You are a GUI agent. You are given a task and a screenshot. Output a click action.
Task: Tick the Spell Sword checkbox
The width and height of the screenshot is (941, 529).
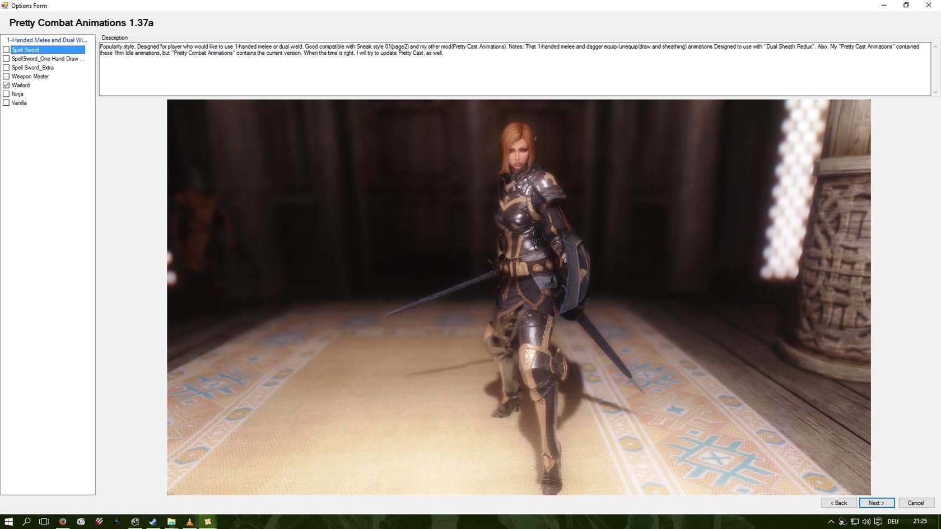[6, 50]
